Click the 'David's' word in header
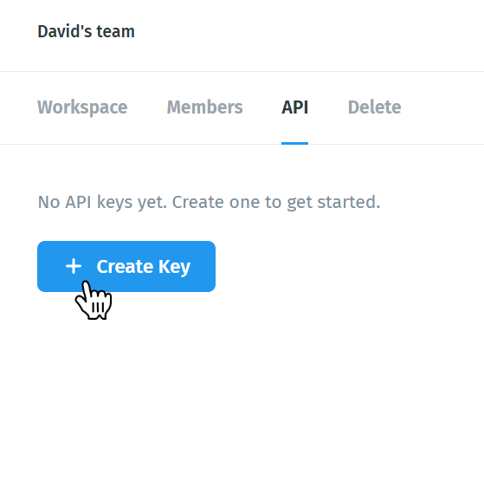 (x=64, y=32)
